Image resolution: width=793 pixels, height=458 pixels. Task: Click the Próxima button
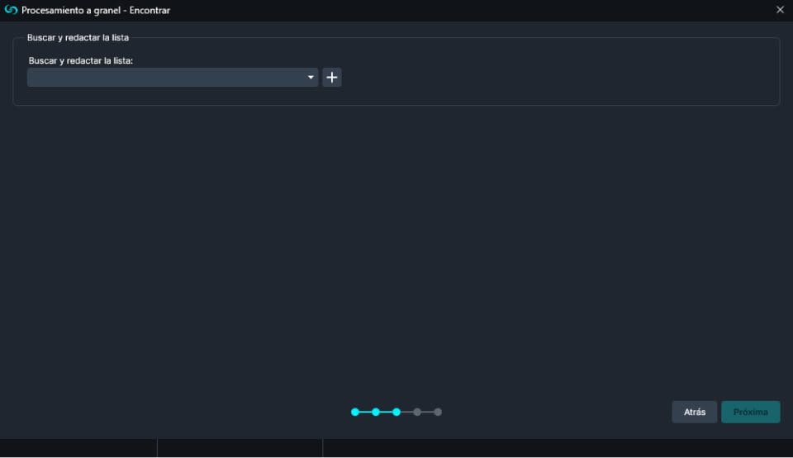pyautogui.click(x=751, y=412)
